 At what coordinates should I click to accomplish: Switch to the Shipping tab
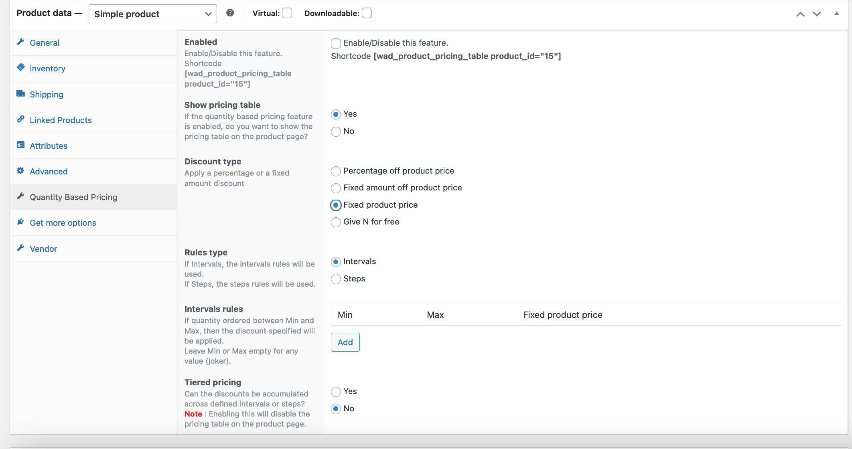click(94, 94)
